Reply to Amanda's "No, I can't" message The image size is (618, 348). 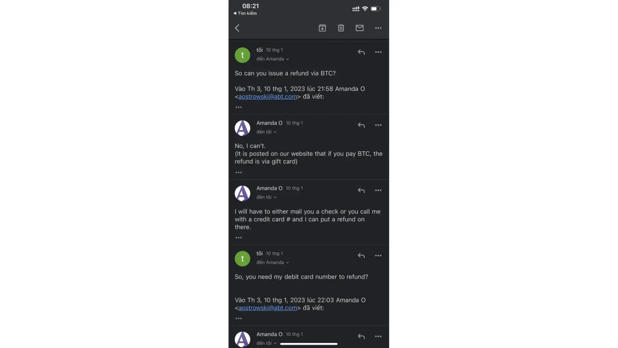[x=361, y=125]
